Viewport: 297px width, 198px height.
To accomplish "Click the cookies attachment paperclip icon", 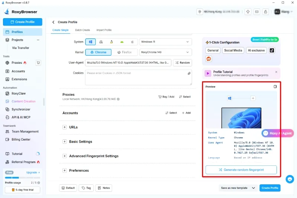I will pos(189,73).
